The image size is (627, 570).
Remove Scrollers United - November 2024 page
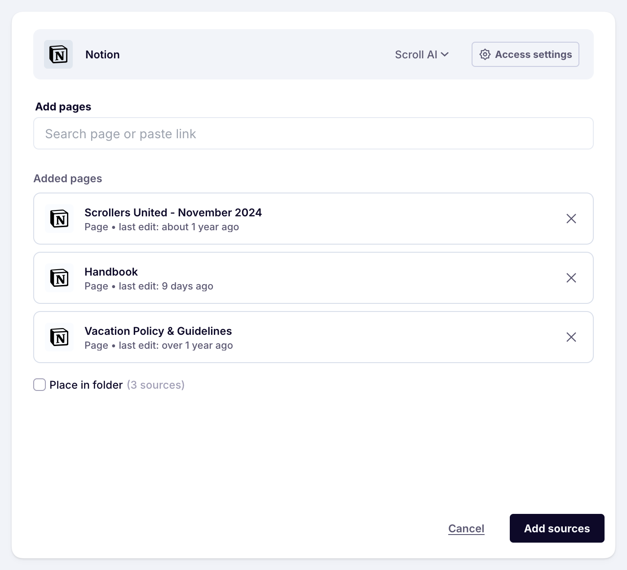[571, 219]
